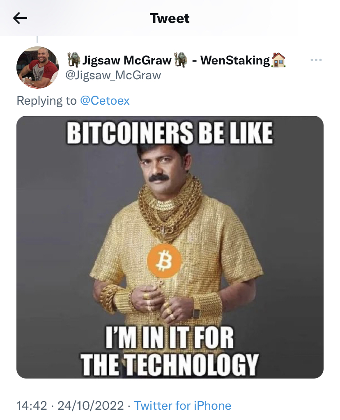Click the 'BITCOINERS BE LIKE' caption
Viewport: 340px width, 420px height.
pyautogui.click(x=170, y=133)
